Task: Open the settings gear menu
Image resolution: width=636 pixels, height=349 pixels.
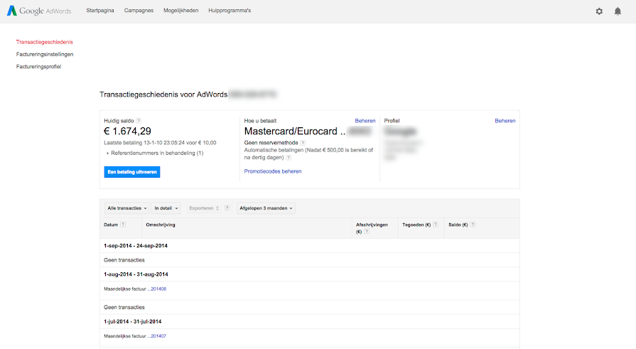Action: click(x=599, y=11)
